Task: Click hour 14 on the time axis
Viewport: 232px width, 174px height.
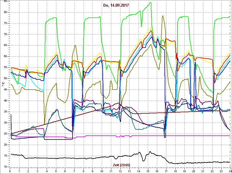Action: pos(139,171)
